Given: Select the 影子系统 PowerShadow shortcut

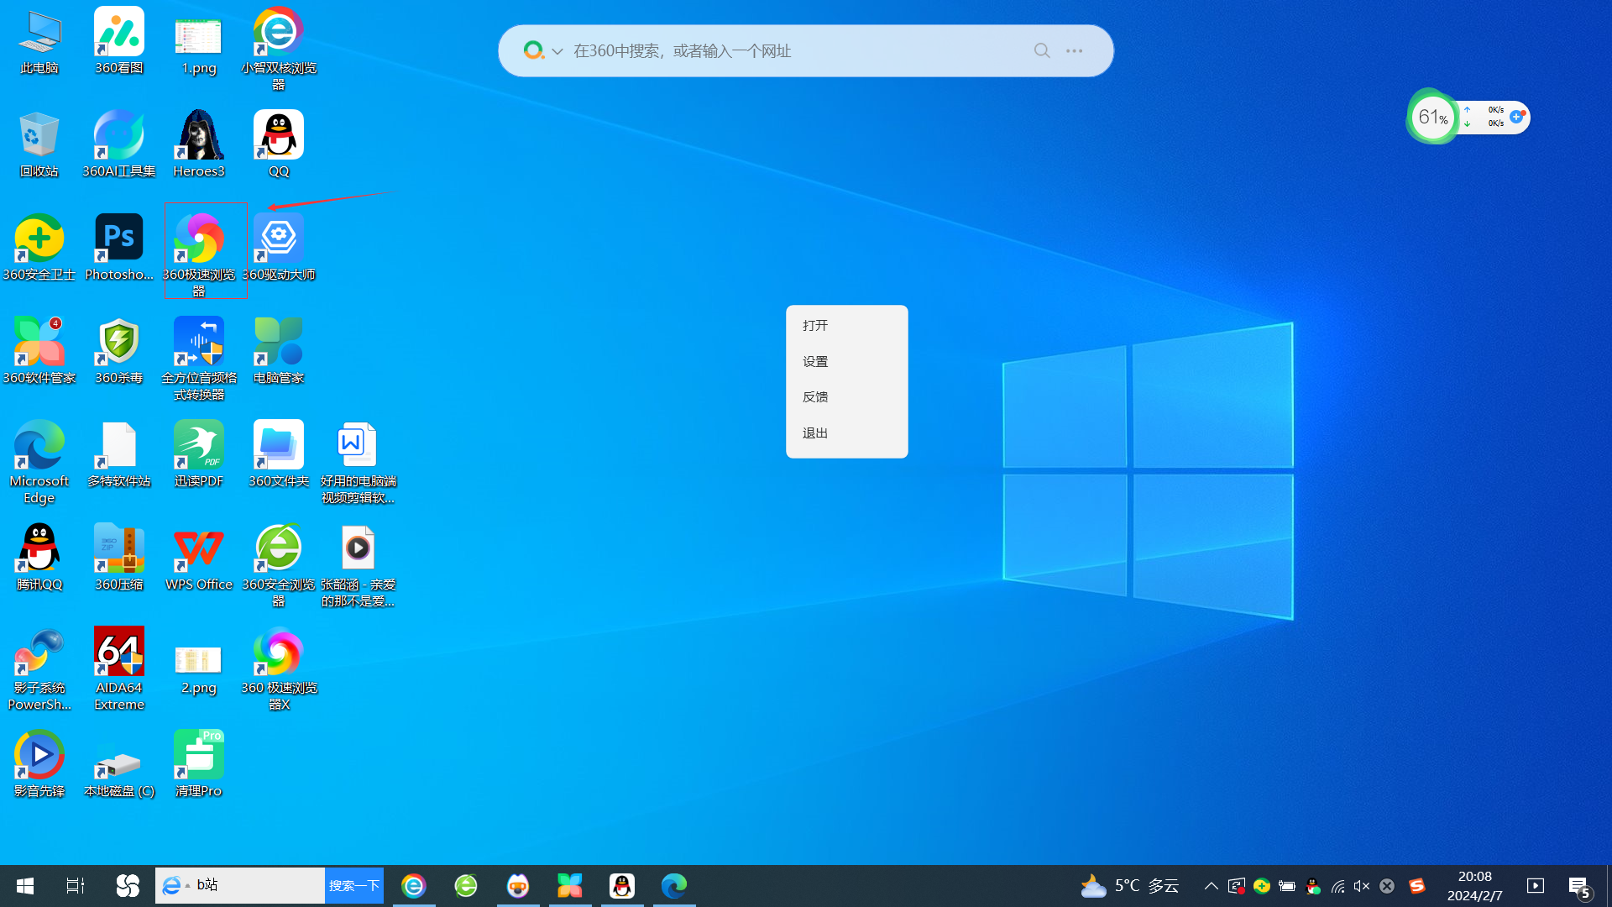Looking at the screenshot, I should click(x=39, y=668).
